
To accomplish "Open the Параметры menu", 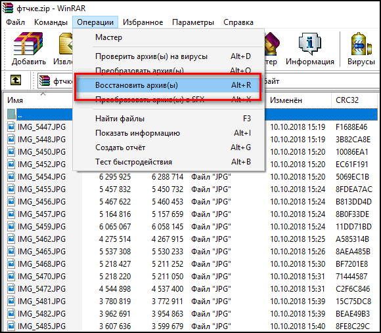I will pyautogui.click(x=193, y=22).
